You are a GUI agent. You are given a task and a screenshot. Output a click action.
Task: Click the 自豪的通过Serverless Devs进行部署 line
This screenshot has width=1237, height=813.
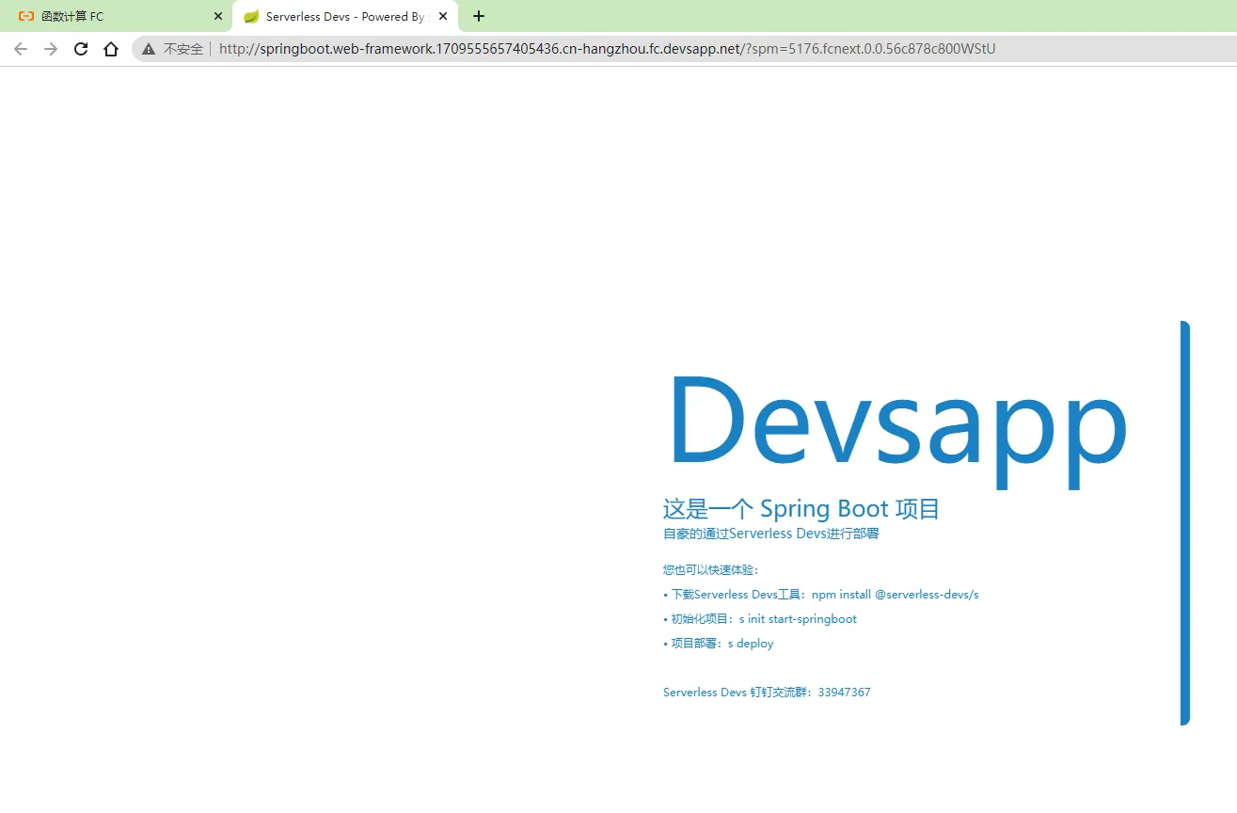tap(771, 534)
